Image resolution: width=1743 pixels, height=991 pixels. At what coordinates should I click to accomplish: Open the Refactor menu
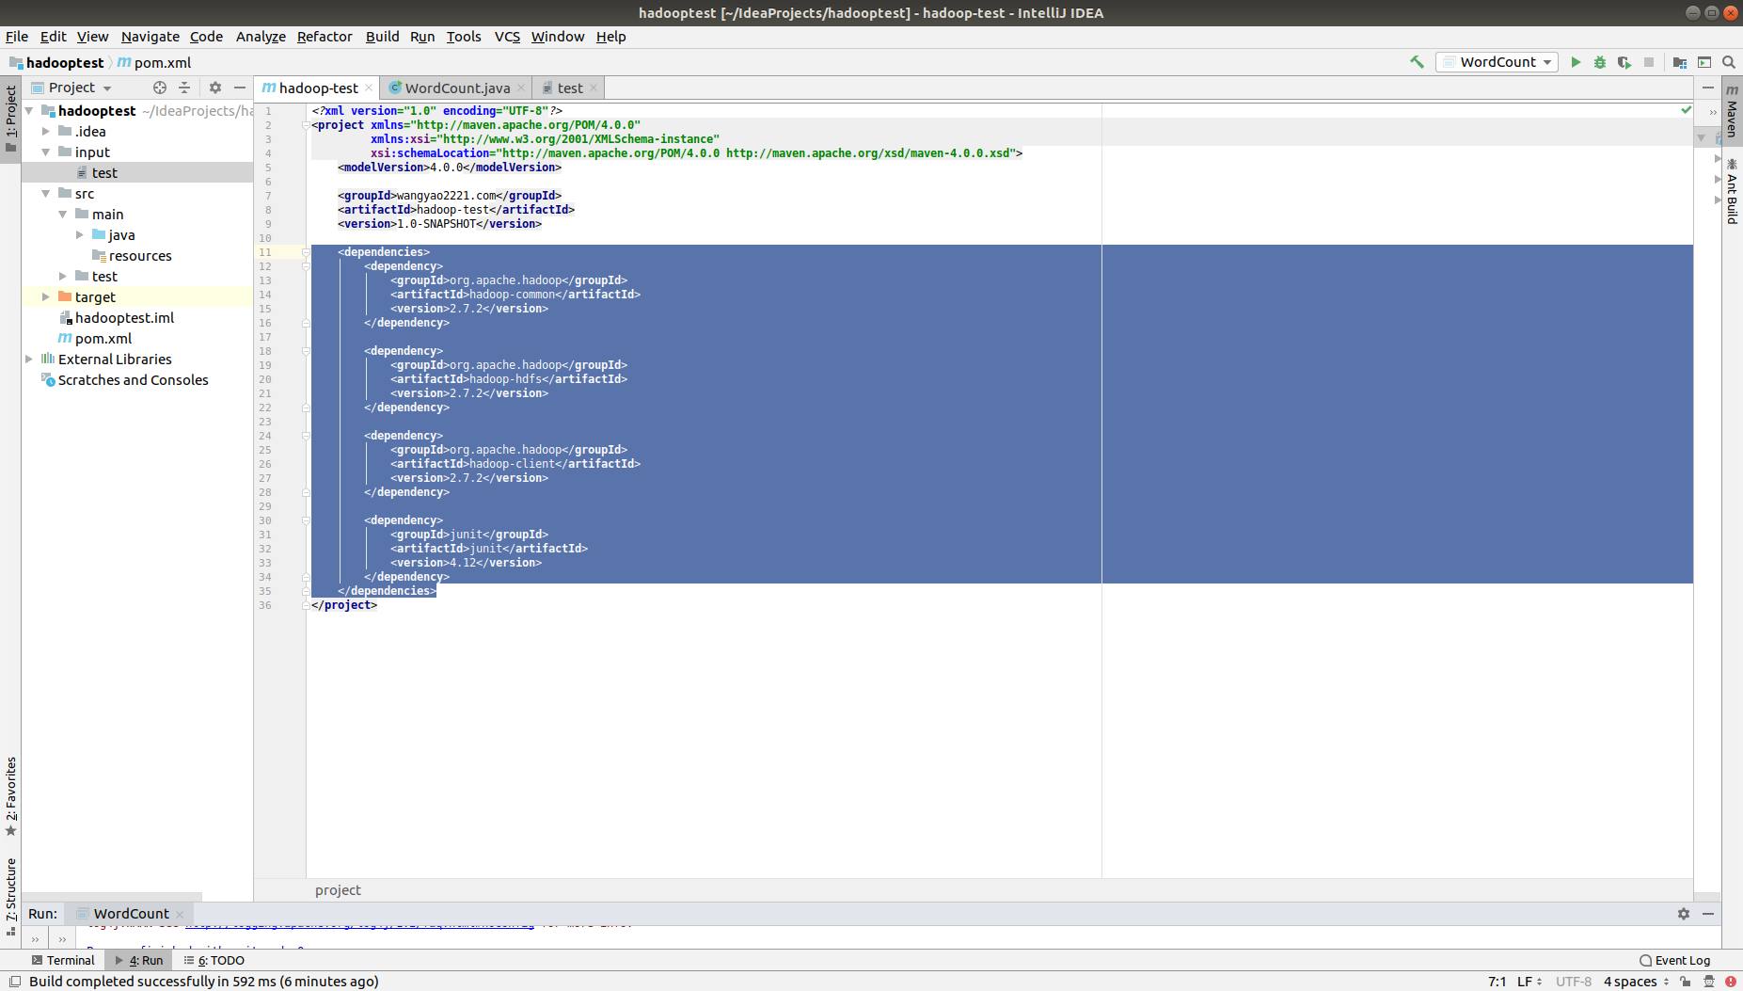[x=324, y=37]
